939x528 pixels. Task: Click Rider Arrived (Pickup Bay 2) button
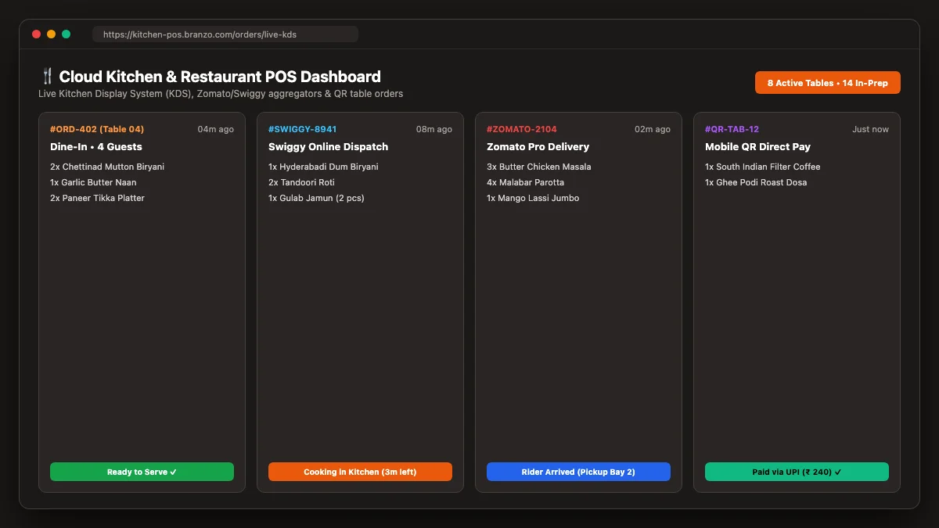(x=578, y=472)
